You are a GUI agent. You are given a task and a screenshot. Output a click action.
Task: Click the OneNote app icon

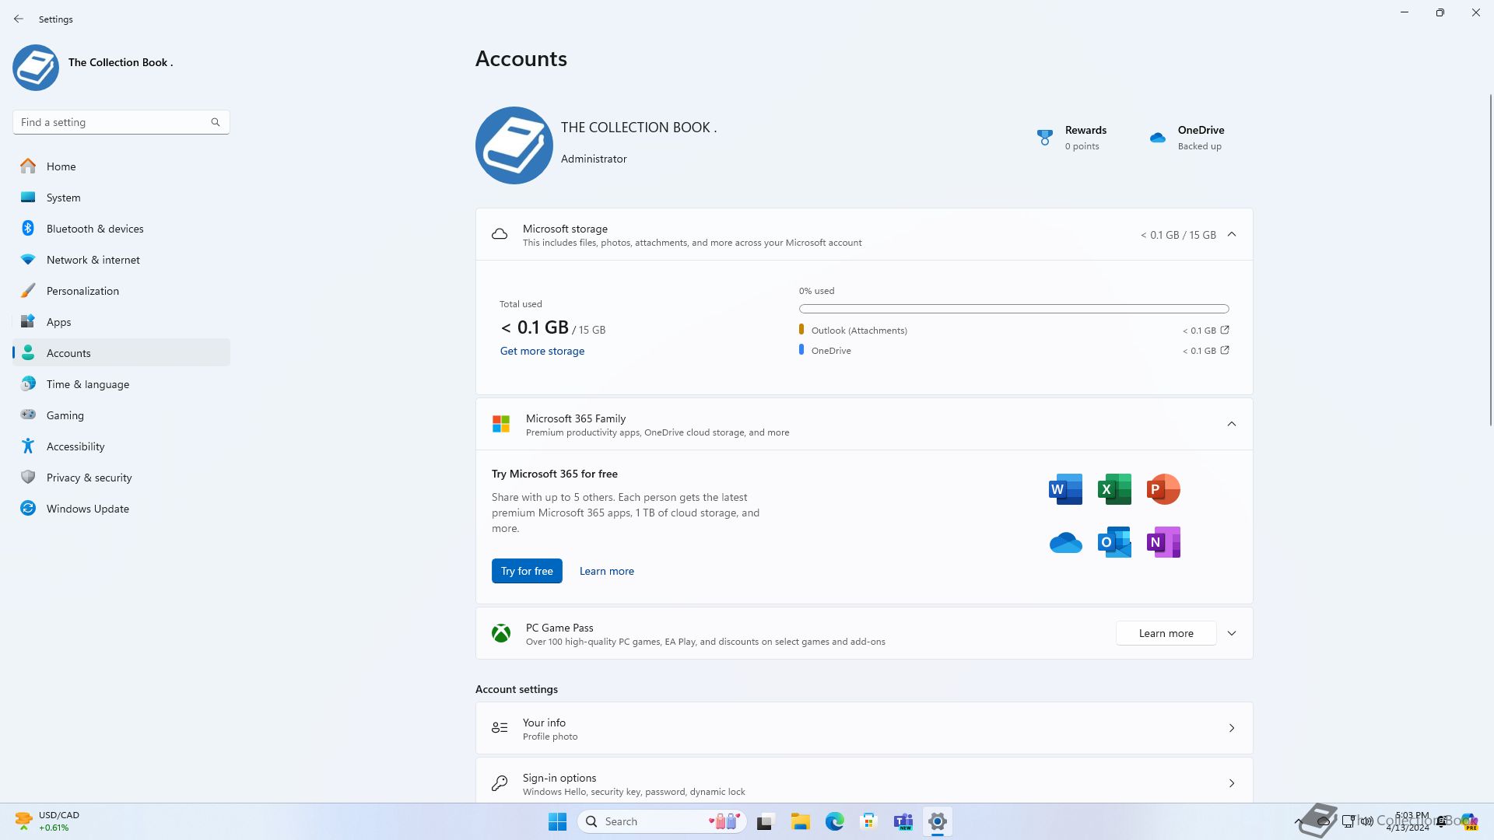point(1163,542)
